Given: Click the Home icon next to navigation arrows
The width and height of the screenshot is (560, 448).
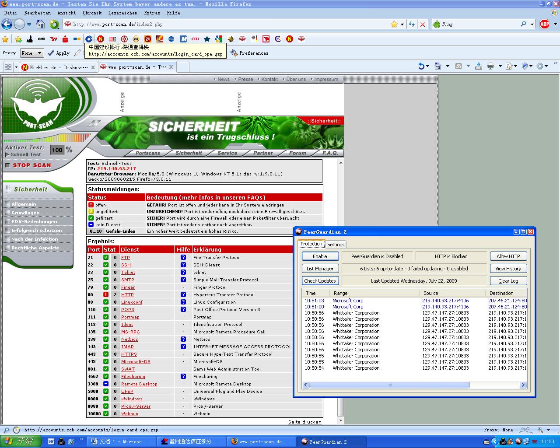Looking at the screenshot, I should (x=40, y=24).
